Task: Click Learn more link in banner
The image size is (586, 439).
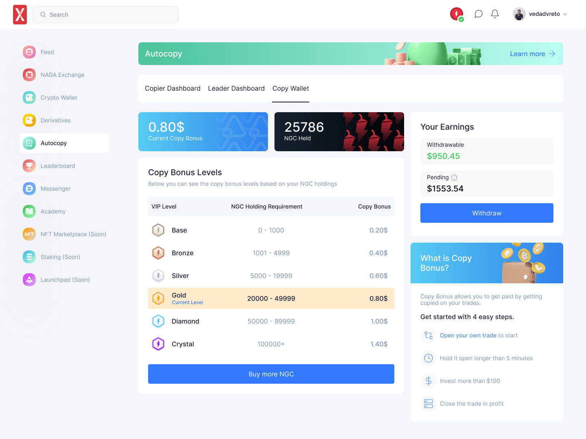Action: pos(527,54)
